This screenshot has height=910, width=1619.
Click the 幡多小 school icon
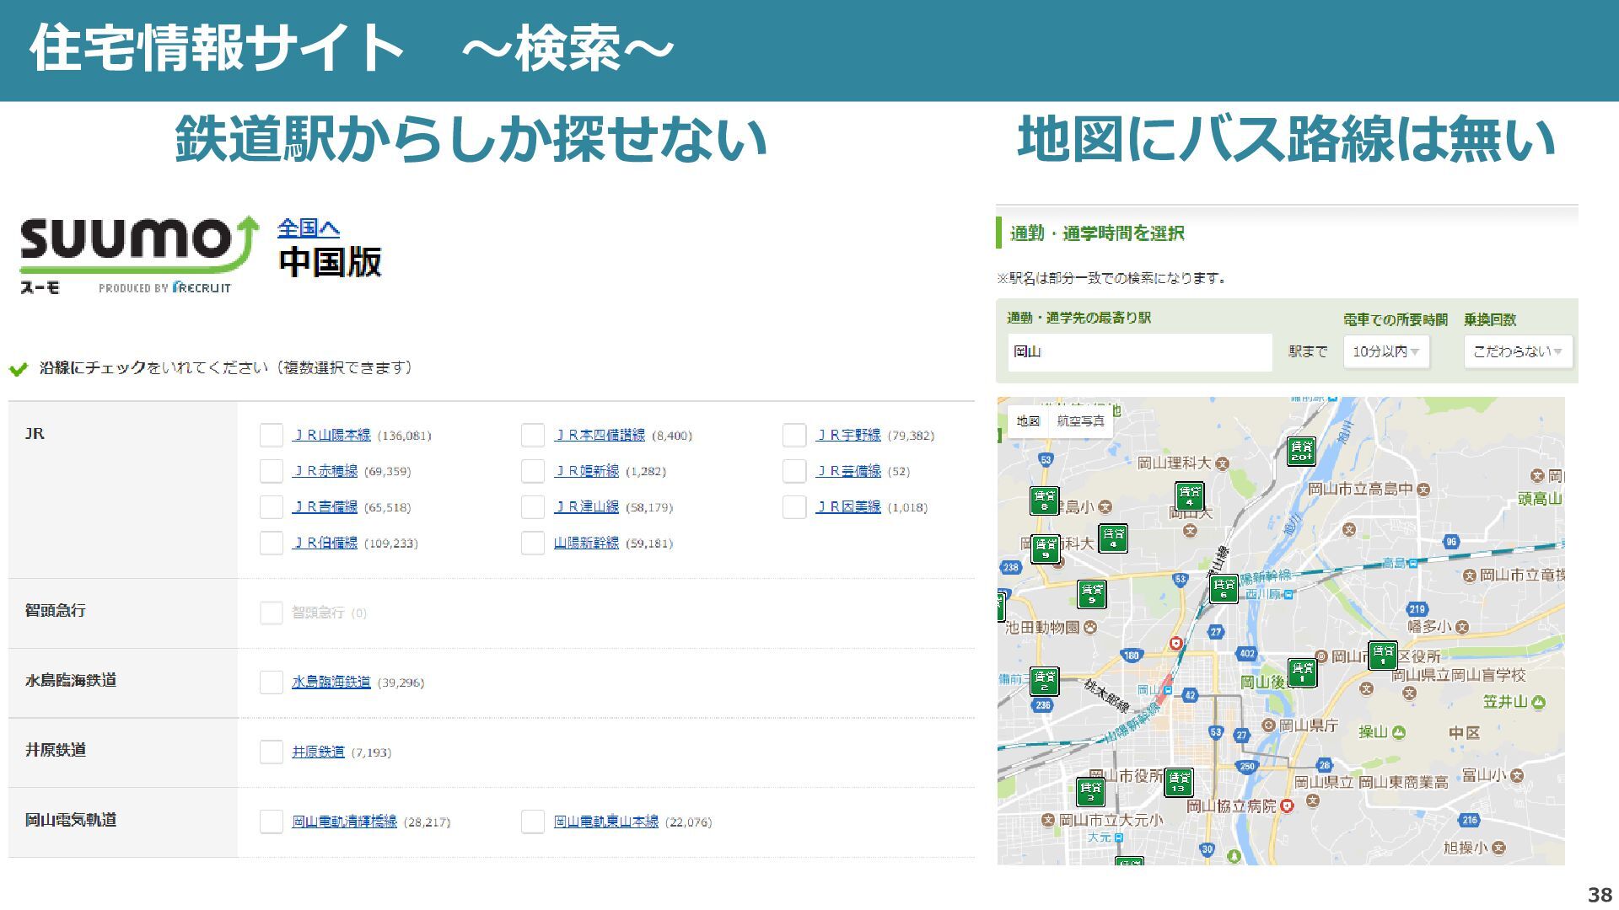pyautogui.click(x=1461, y=628)
